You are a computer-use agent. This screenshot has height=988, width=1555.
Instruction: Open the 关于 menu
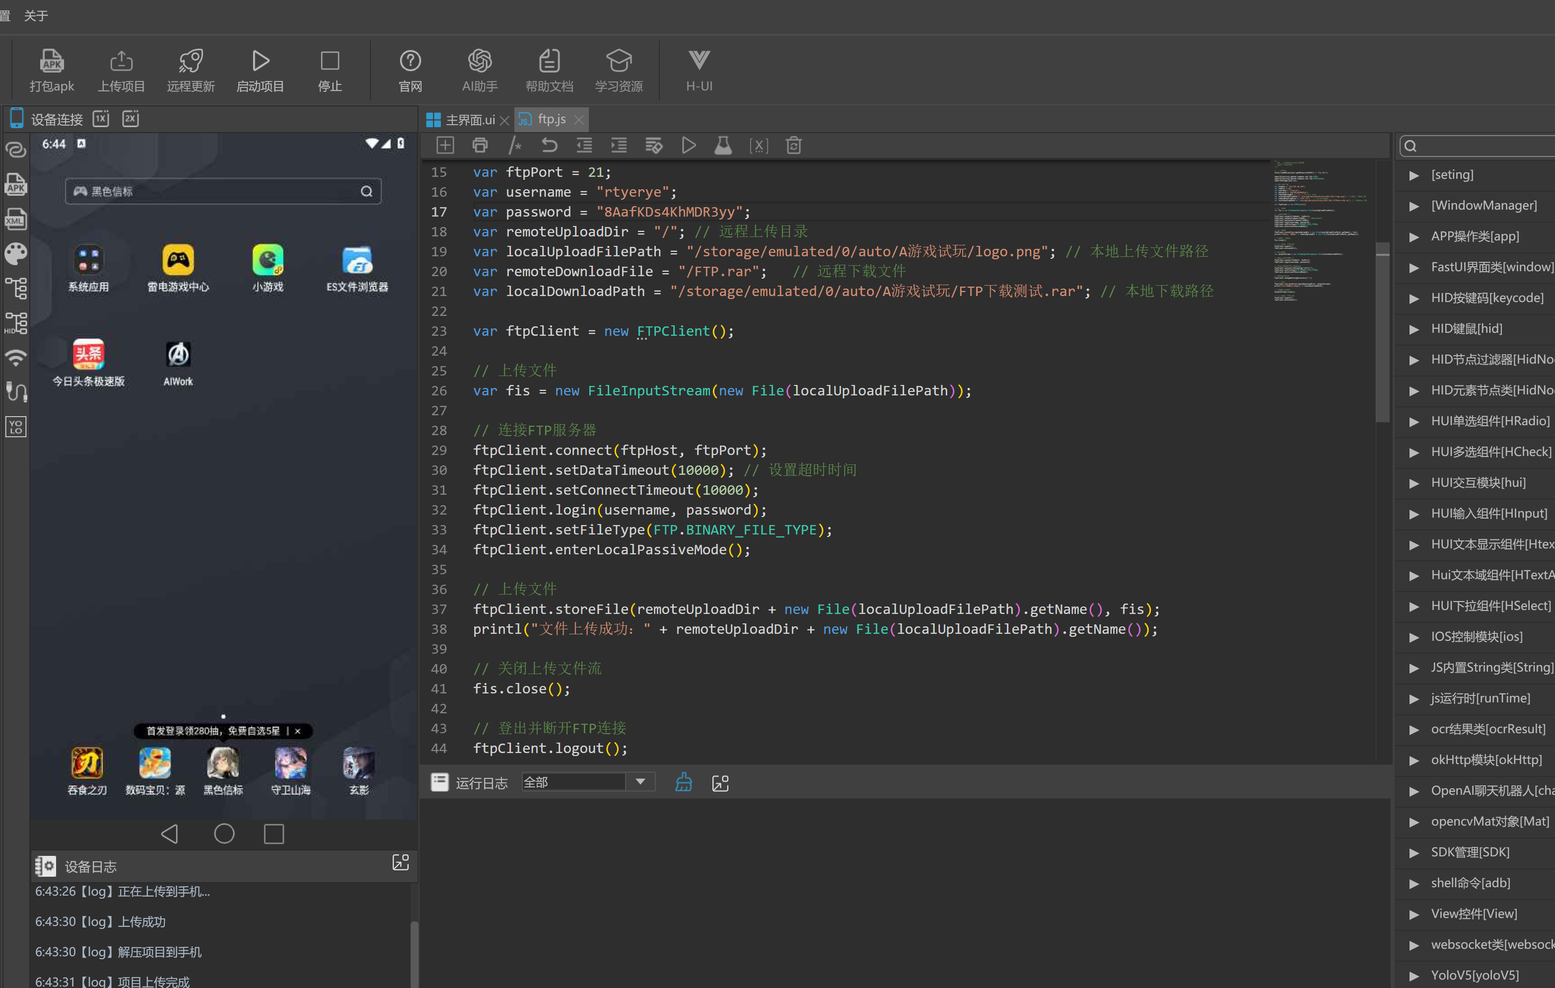pyautogui.click(x=36, y=15)
